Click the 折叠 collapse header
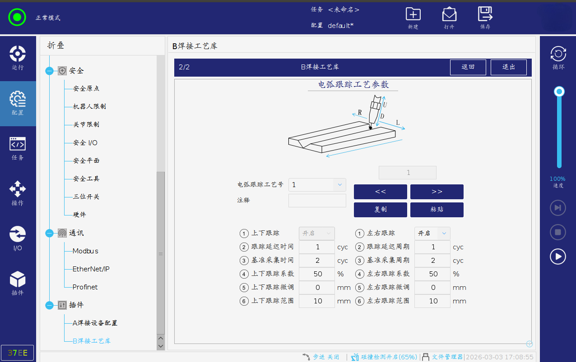Image resolution: width=576 pixels, height=362 pixels. (102, 45)
